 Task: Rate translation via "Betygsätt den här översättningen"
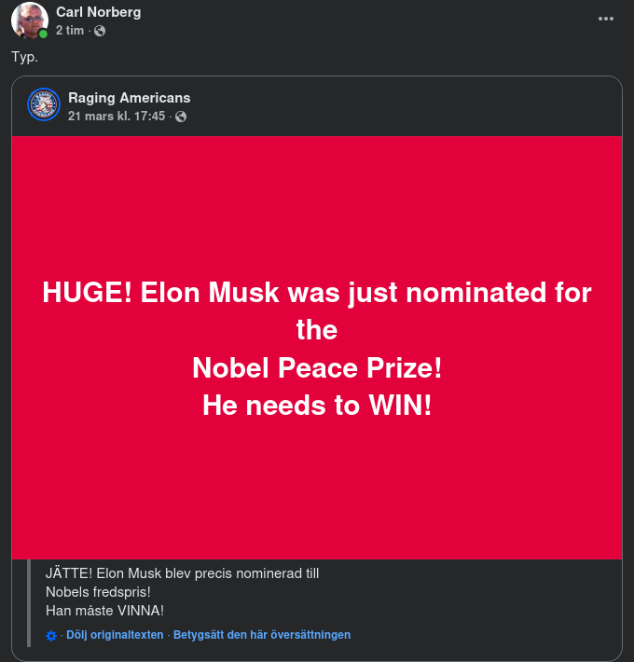pyautogui.click(x=262, y=635)
